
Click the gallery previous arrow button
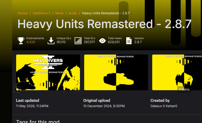point(17,89)
